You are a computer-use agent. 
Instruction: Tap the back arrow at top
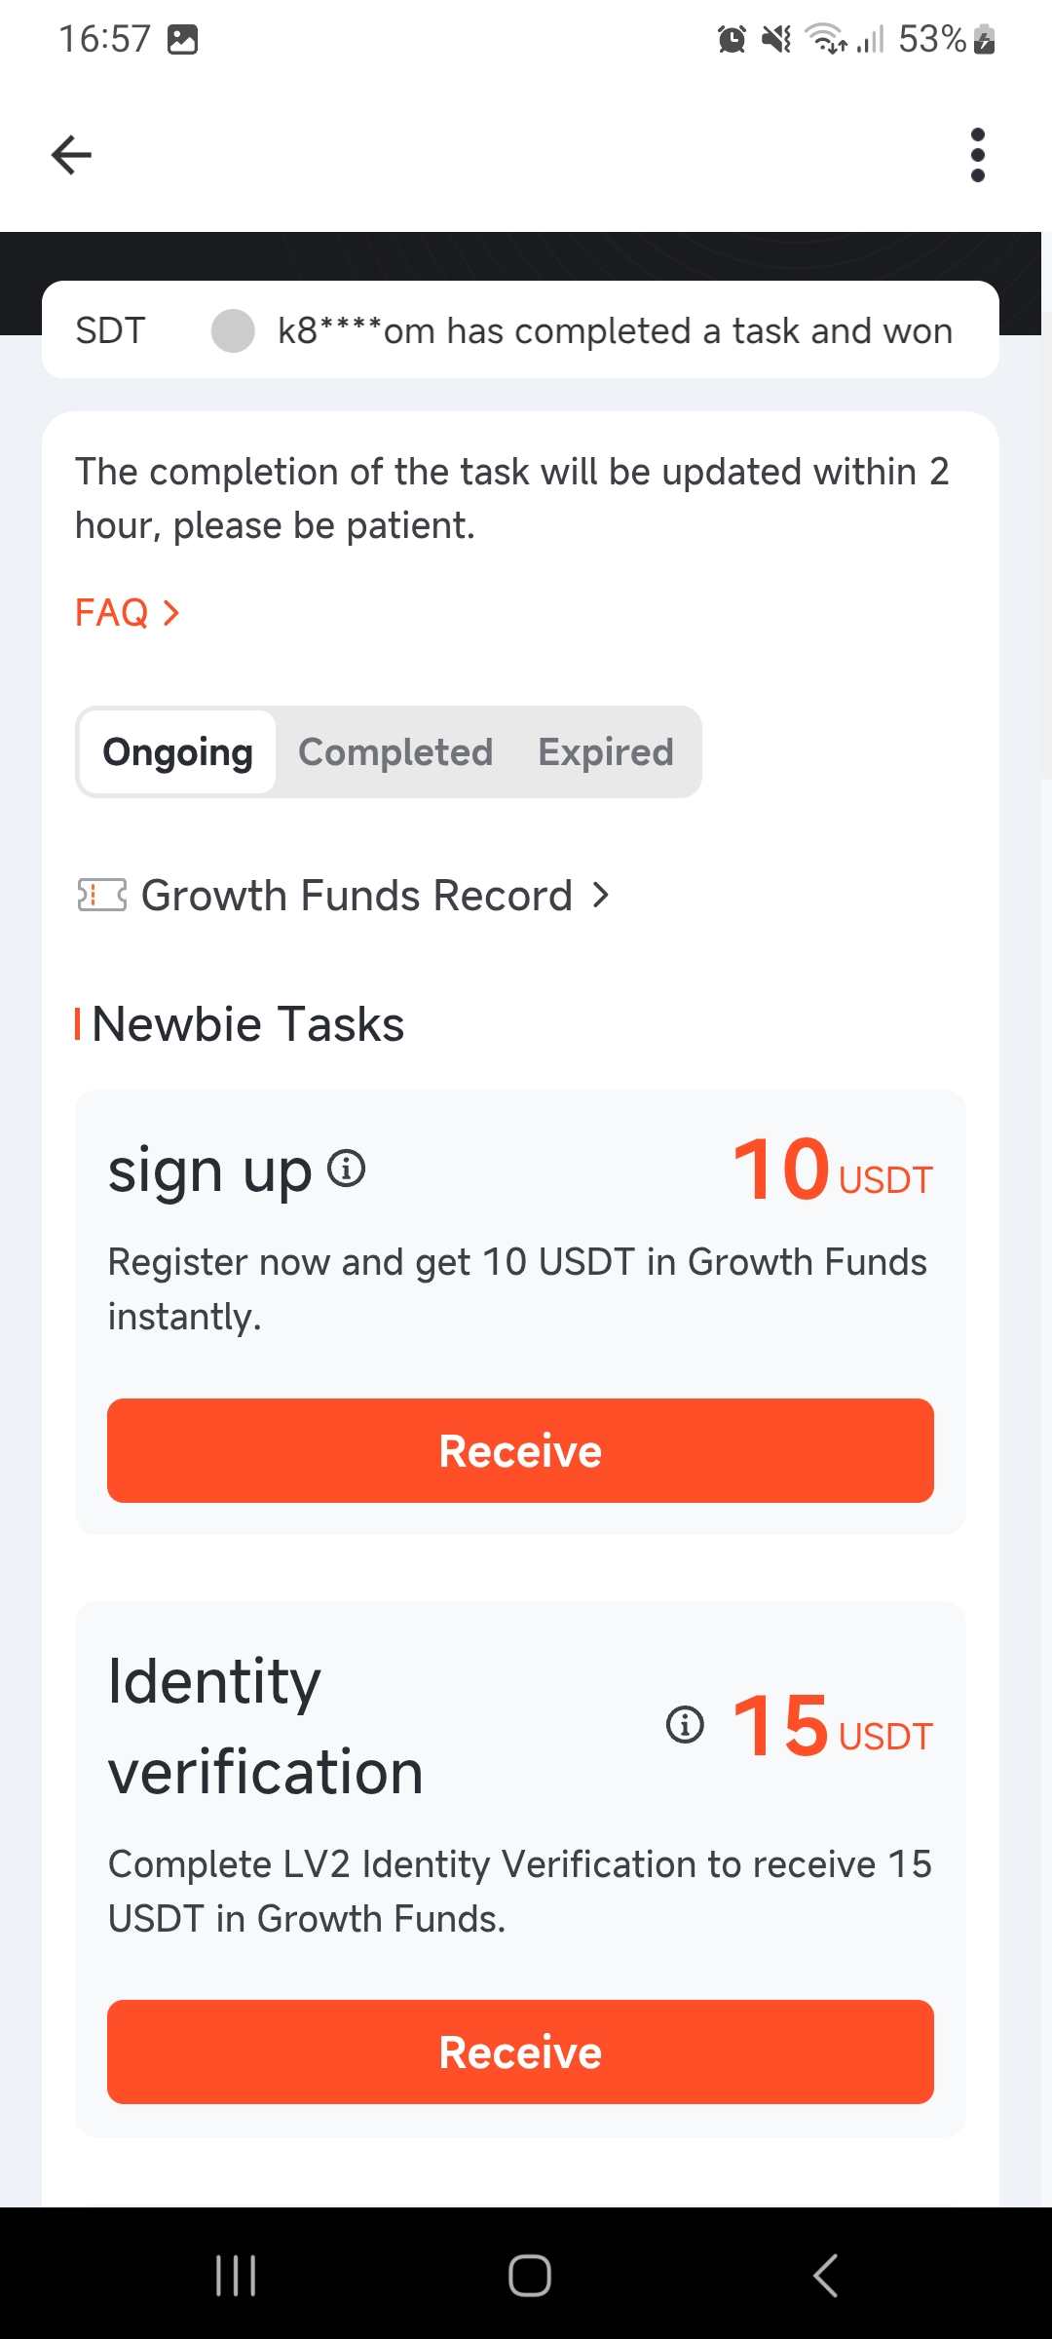point(71,155)
